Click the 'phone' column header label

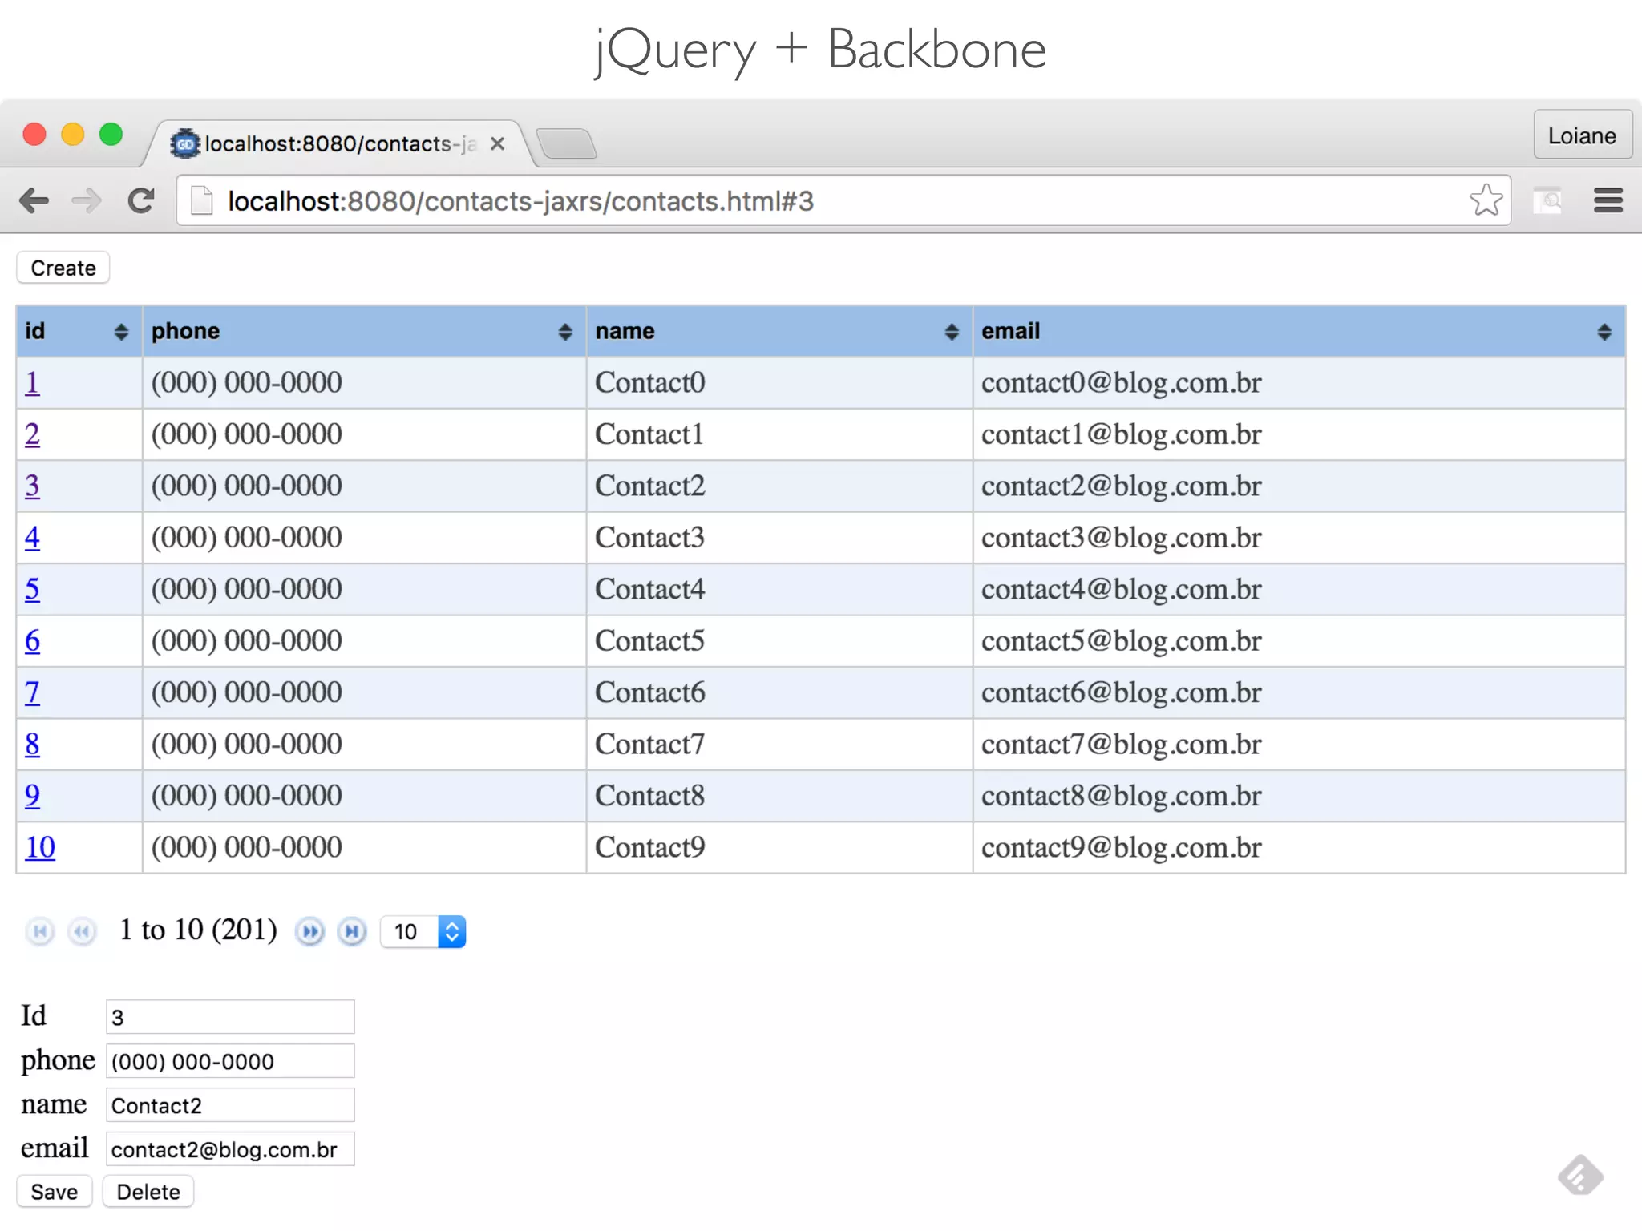[185, 331]
